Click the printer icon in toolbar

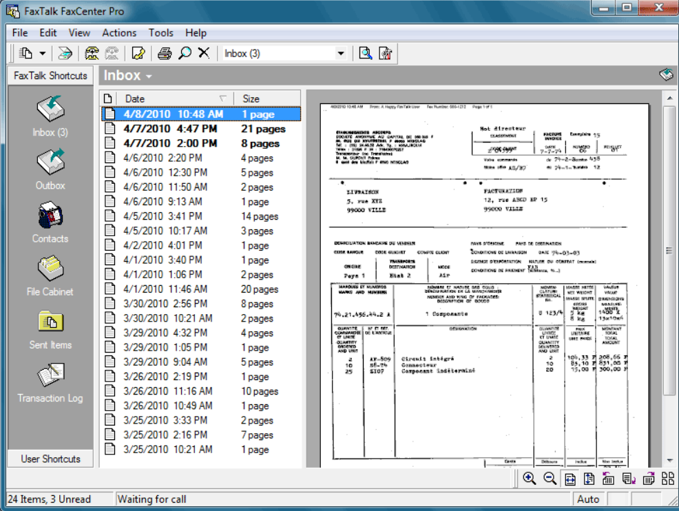point(165,53)
